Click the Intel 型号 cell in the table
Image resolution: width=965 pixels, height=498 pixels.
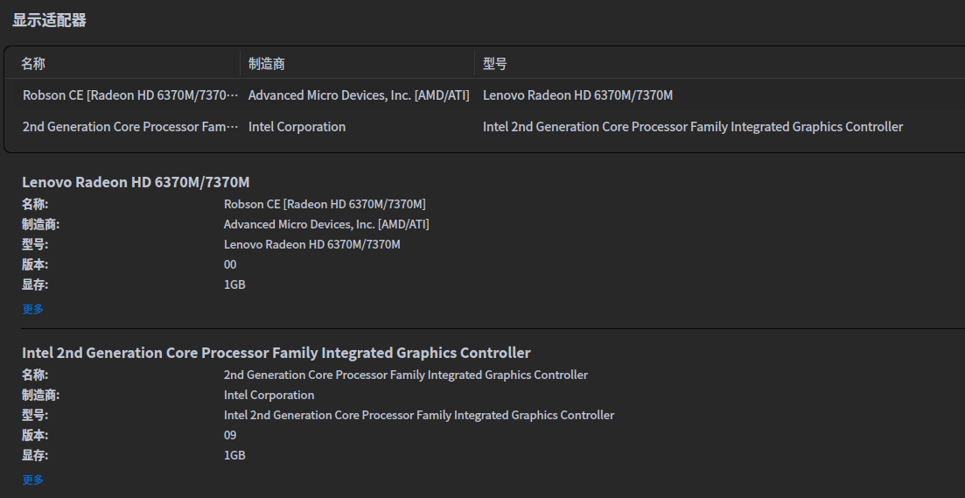point(692,127)
